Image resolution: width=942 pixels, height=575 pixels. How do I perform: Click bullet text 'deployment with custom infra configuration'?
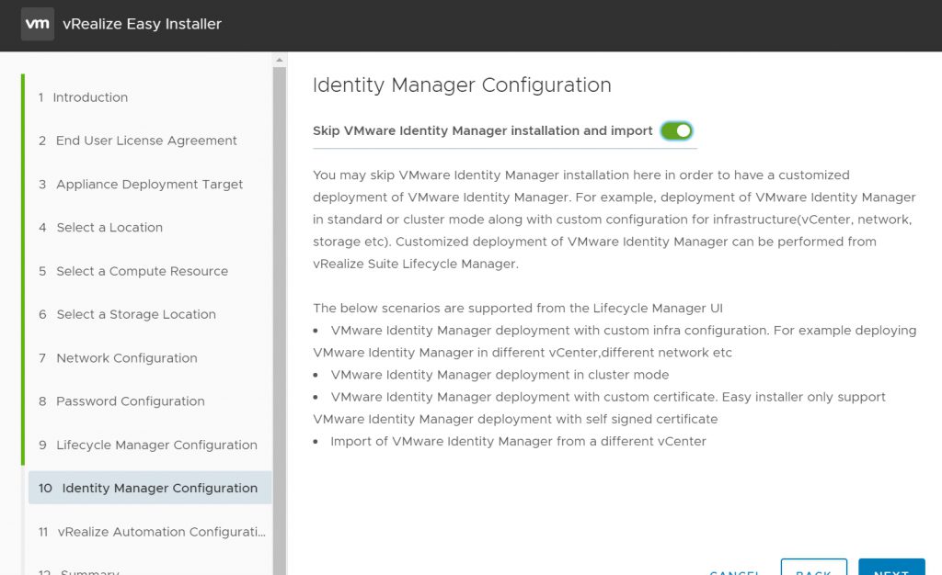(x=631, y=331)
